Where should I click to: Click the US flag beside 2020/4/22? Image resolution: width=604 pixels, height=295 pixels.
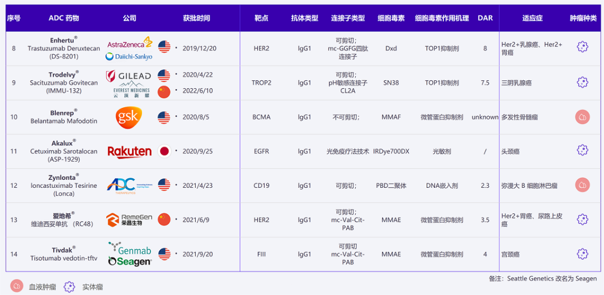pyautogui.click(x=164, y=76)
